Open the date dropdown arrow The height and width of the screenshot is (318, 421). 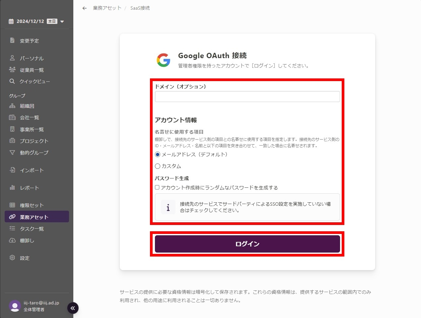62,22
